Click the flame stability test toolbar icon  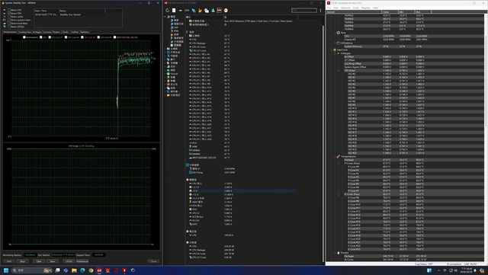200,10
